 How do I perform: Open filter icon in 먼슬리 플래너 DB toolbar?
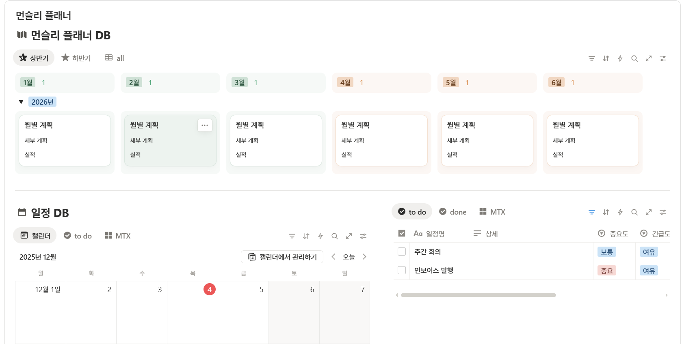pyautogui.click(x=592, y=58)
